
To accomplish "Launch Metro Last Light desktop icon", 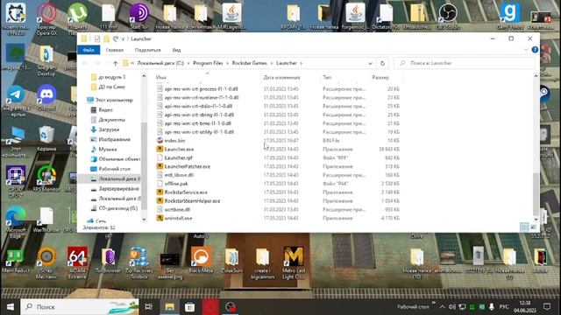I will [294, 262].
